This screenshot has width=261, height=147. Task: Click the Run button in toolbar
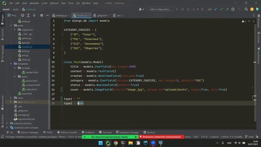pyautogui.click(x=177, y=9)
